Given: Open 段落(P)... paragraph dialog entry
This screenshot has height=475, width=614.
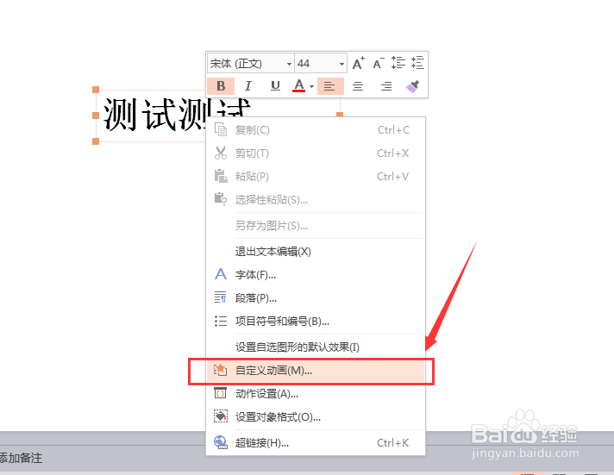Looking at the screenshot, I should (316, 298).
